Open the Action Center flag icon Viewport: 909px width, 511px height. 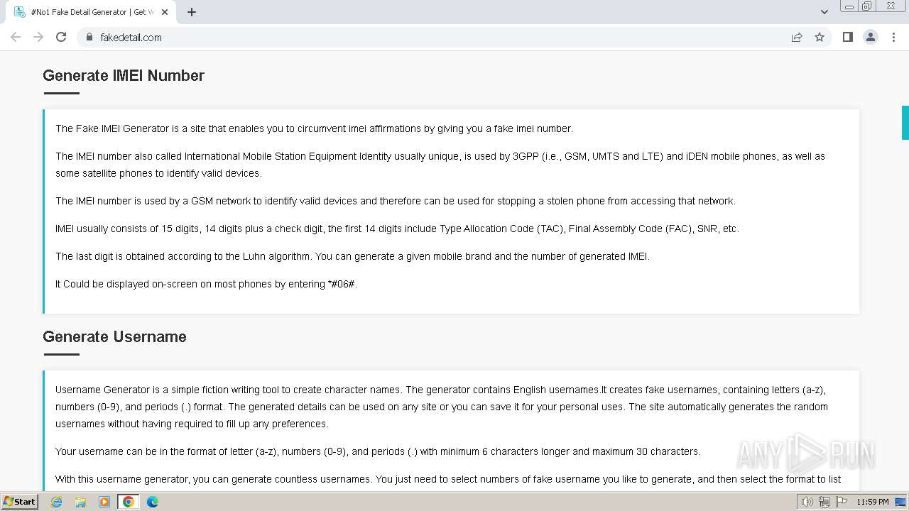pyautogui.click(x=842, y=502)
